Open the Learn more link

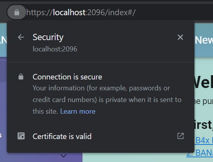pyautogui.click(x=78, y=111)
